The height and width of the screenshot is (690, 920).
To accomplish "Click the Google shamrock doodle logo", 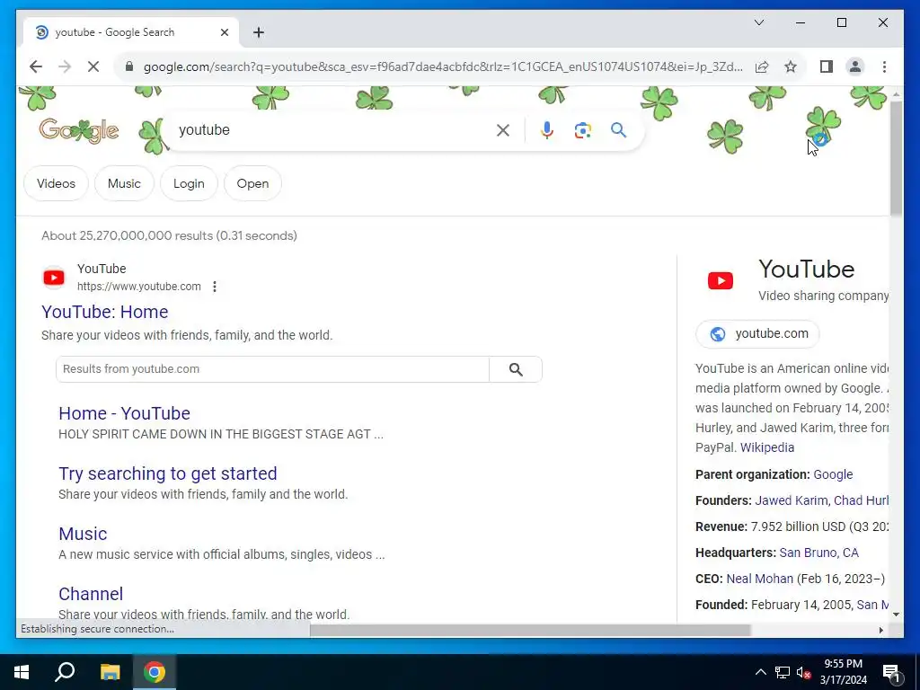I will (79, 130).
